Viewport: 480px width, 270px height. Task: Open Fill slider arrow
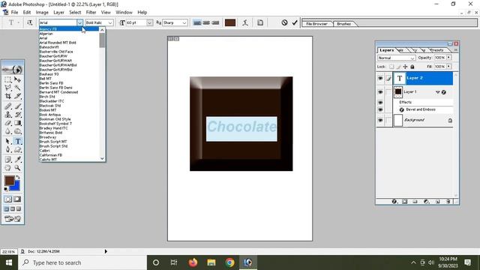coord(448,67)
